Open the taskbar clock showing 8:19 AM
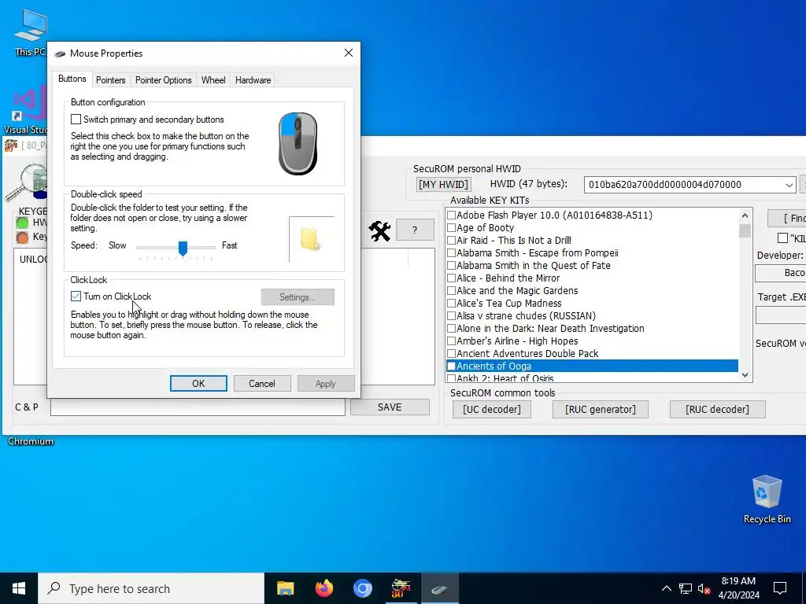This screenshot has width=806, height=604. (738, 588)
